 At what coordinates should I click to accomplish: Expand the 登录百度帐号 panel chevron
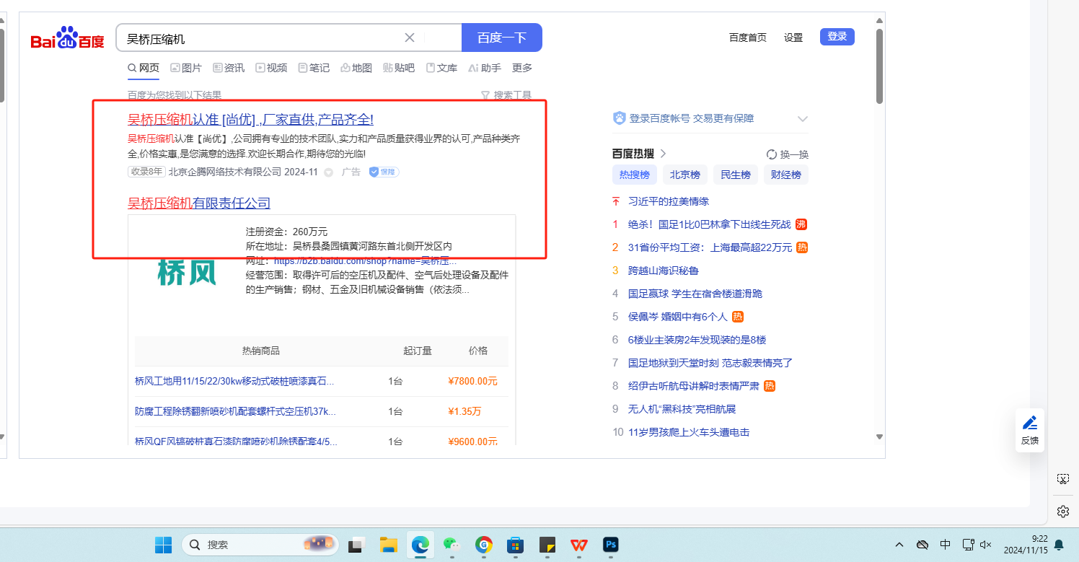click(x=802, y=119)
